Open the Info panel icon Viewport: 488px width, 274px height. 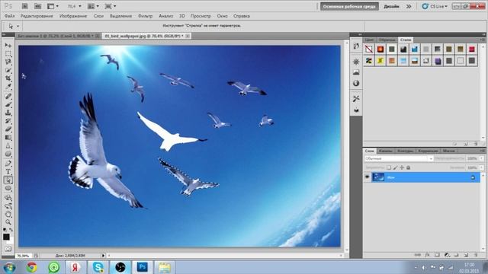(356, 83)
